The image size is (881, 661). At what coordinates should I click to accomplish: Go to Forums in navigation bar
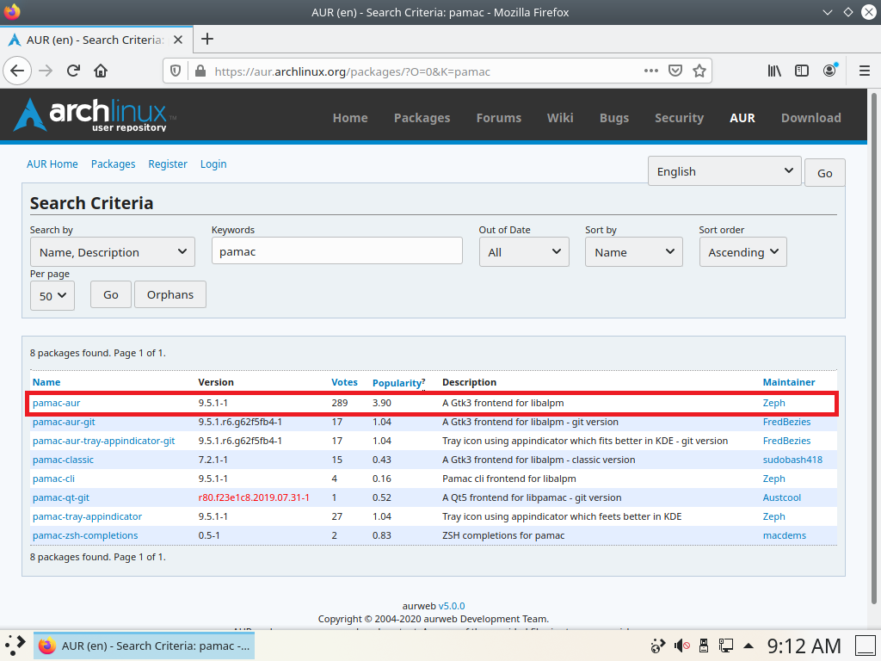coord(499,117)
